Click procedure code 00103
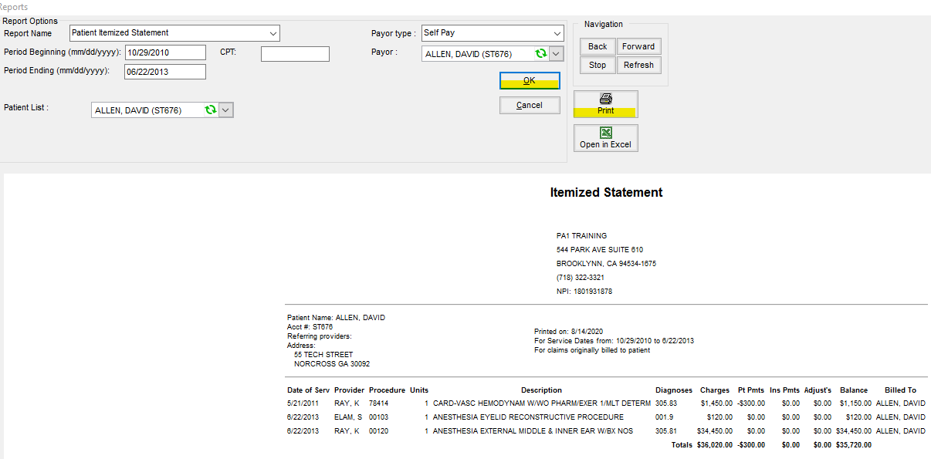 [380, 417]
